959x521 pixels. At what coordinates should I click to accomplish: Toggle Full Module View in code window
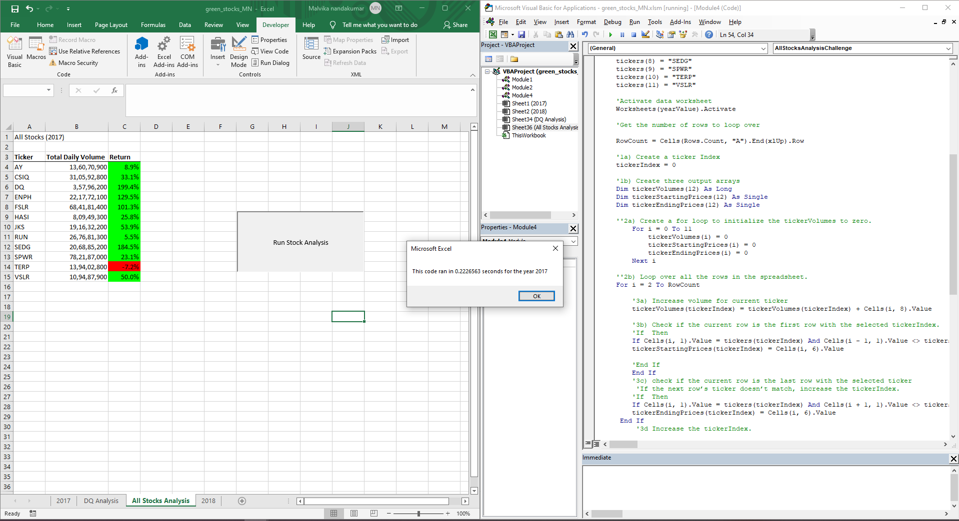coord(596,444)
